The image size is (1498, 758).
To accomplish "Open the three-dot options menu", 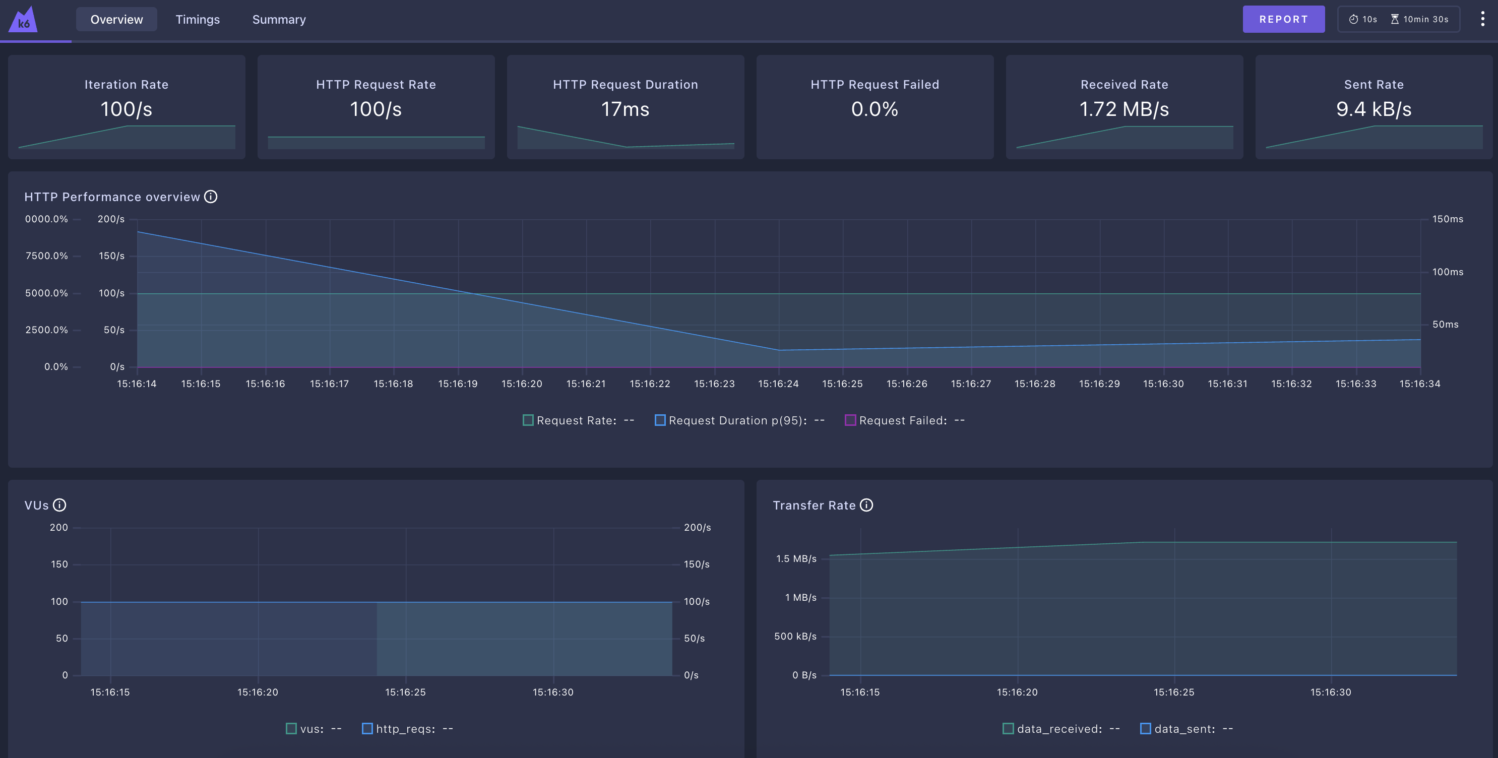I will coord(1482,19).
